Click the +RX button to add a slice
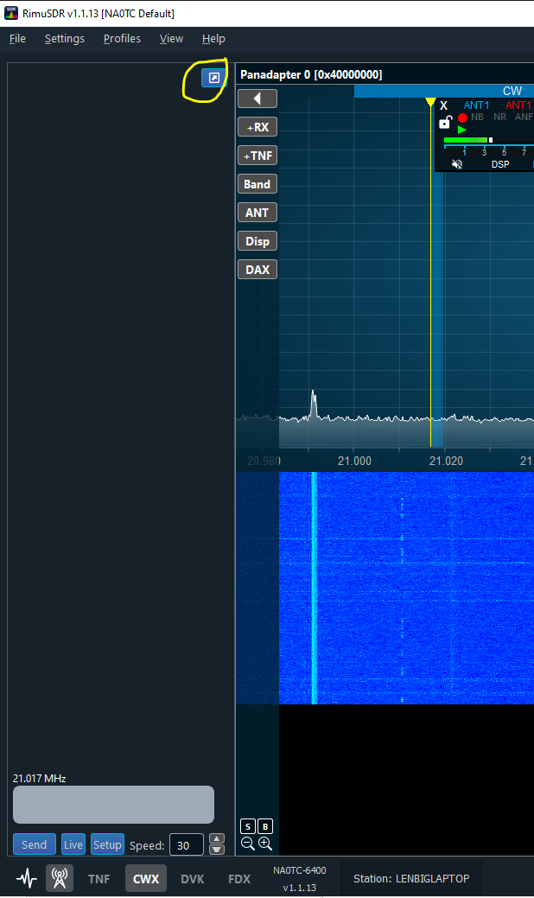The image size is (534, 898). coord(257,127)
